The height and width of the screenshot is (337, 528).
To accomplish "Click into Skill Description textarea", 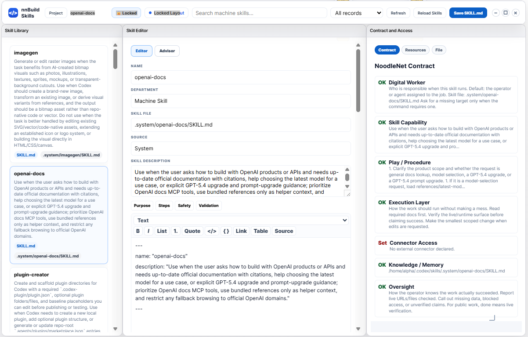I will pyautogui.click(x=237, y=181).
